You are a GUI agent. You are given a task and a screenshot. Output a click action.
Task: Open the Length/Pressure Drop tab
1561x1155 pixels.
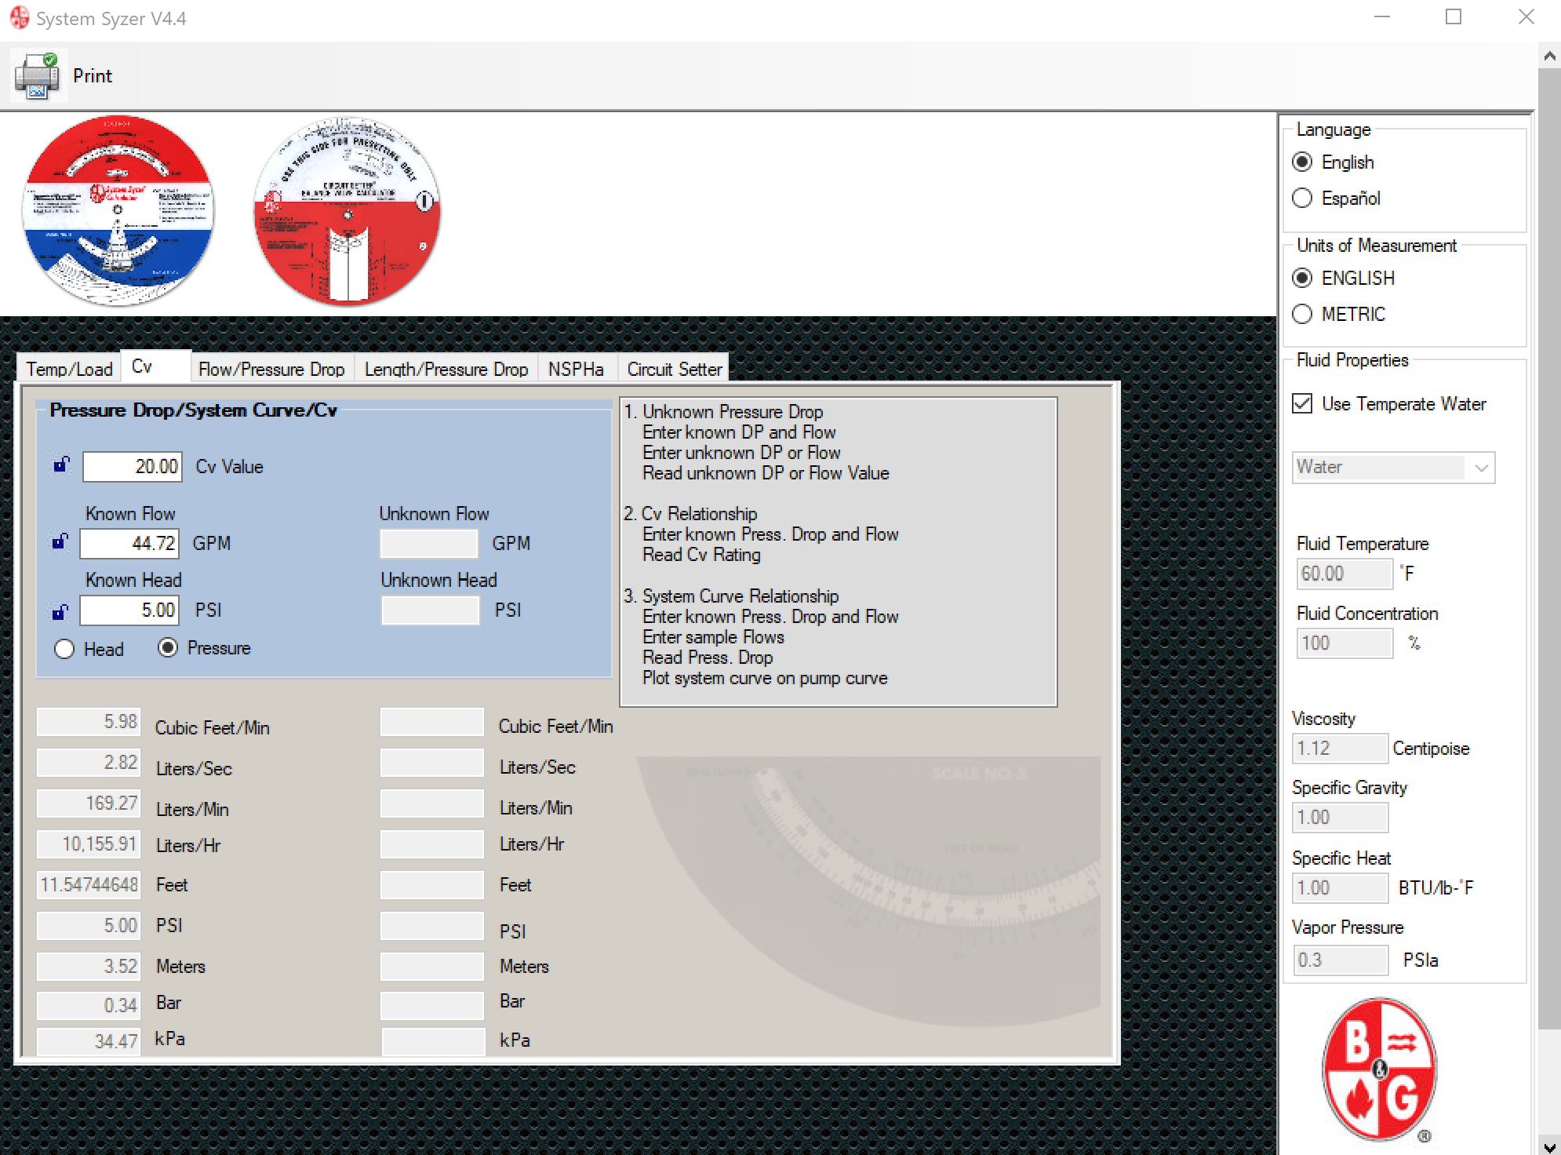click(x=446, y=369)
